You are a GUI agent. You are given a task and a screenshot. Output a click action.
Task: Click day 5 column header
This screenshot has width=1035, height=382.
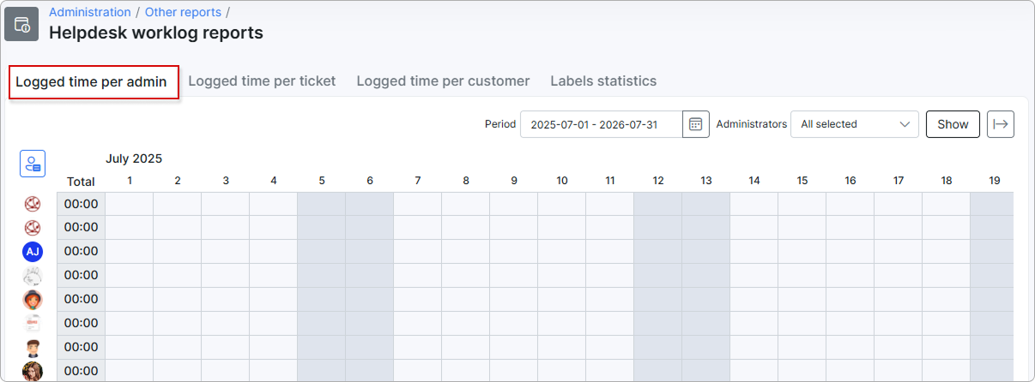[322, 181]
